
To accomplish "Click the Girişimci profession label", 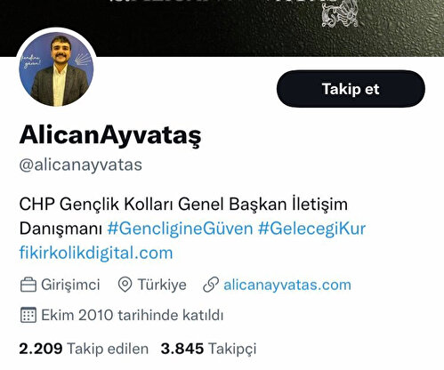I will (x=70, y=285).
